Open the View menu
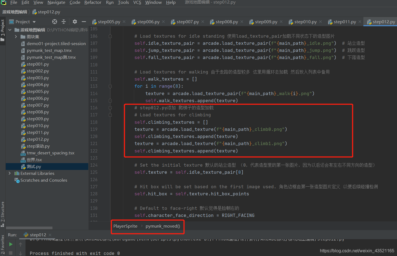 [38, 2]
